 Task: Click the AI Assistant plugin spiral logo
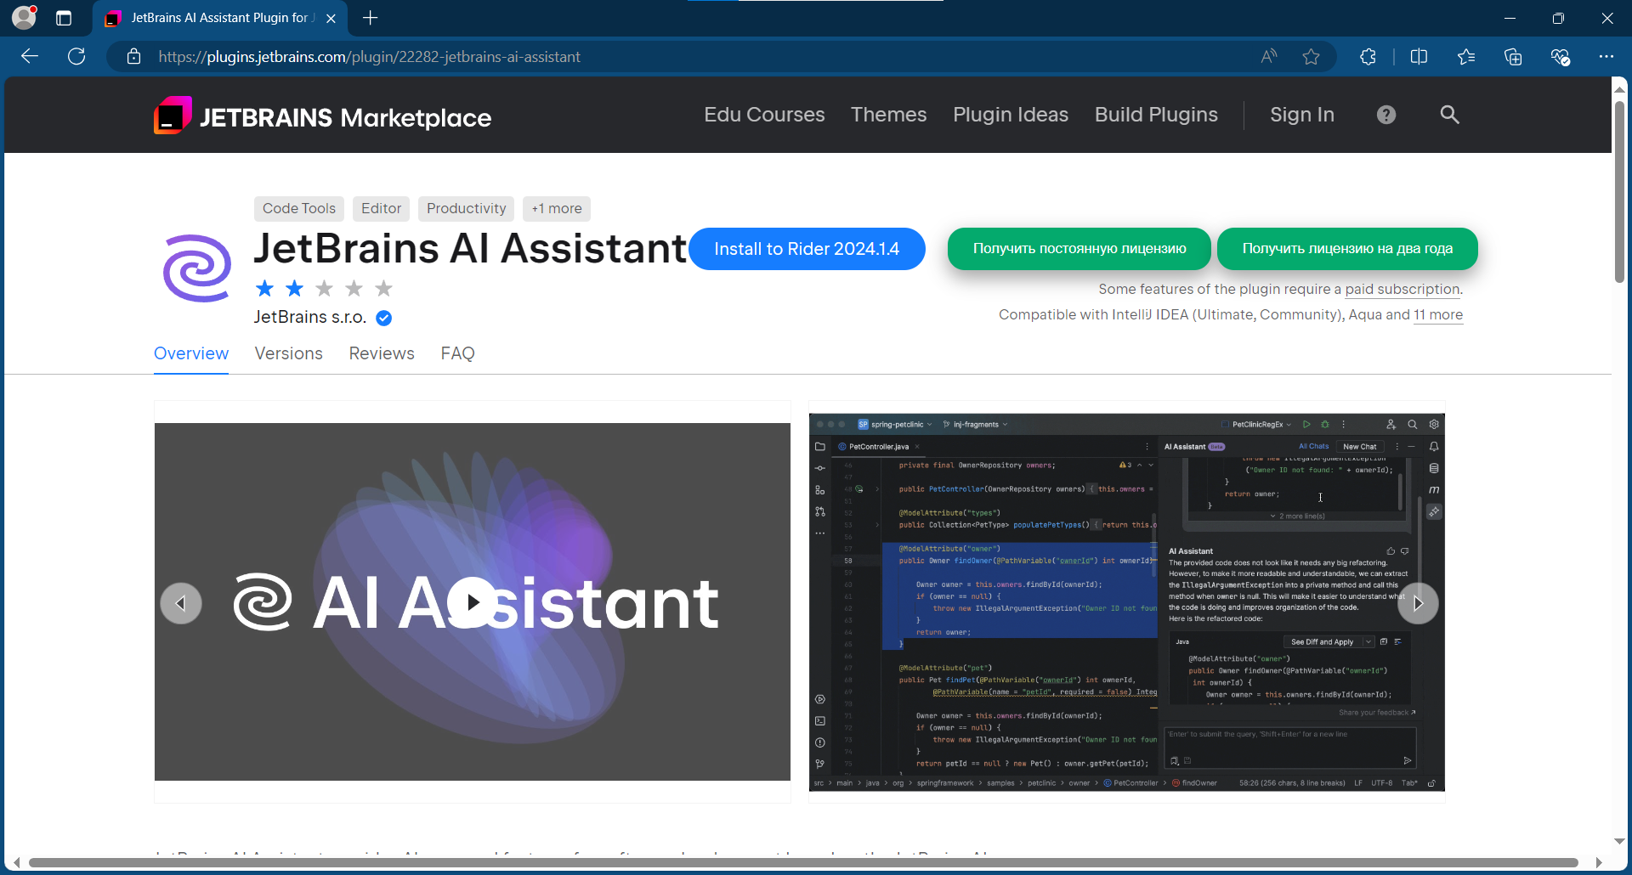coord(197,268)
